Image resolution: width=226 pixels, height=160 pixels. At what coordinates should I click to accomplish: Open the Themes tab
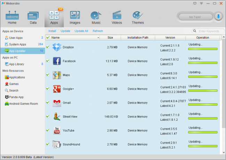coord(138,18)
